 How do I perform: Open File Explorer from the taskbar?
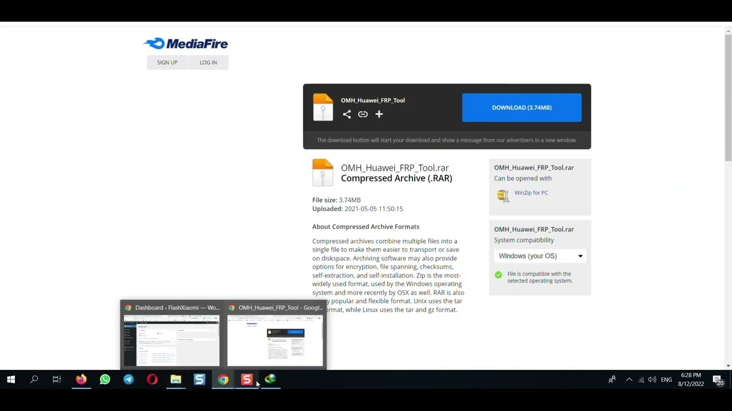176,380
